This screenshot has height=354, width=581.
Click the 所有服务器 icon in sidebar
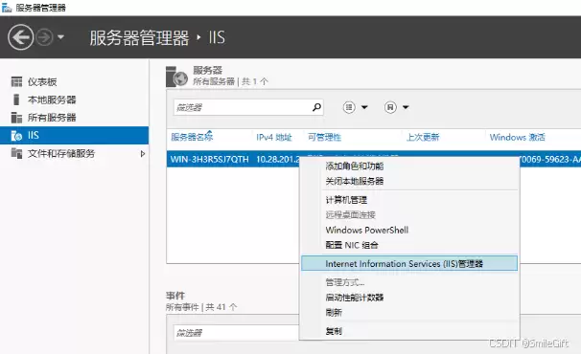pyautogui.click(x=16, y=118)
